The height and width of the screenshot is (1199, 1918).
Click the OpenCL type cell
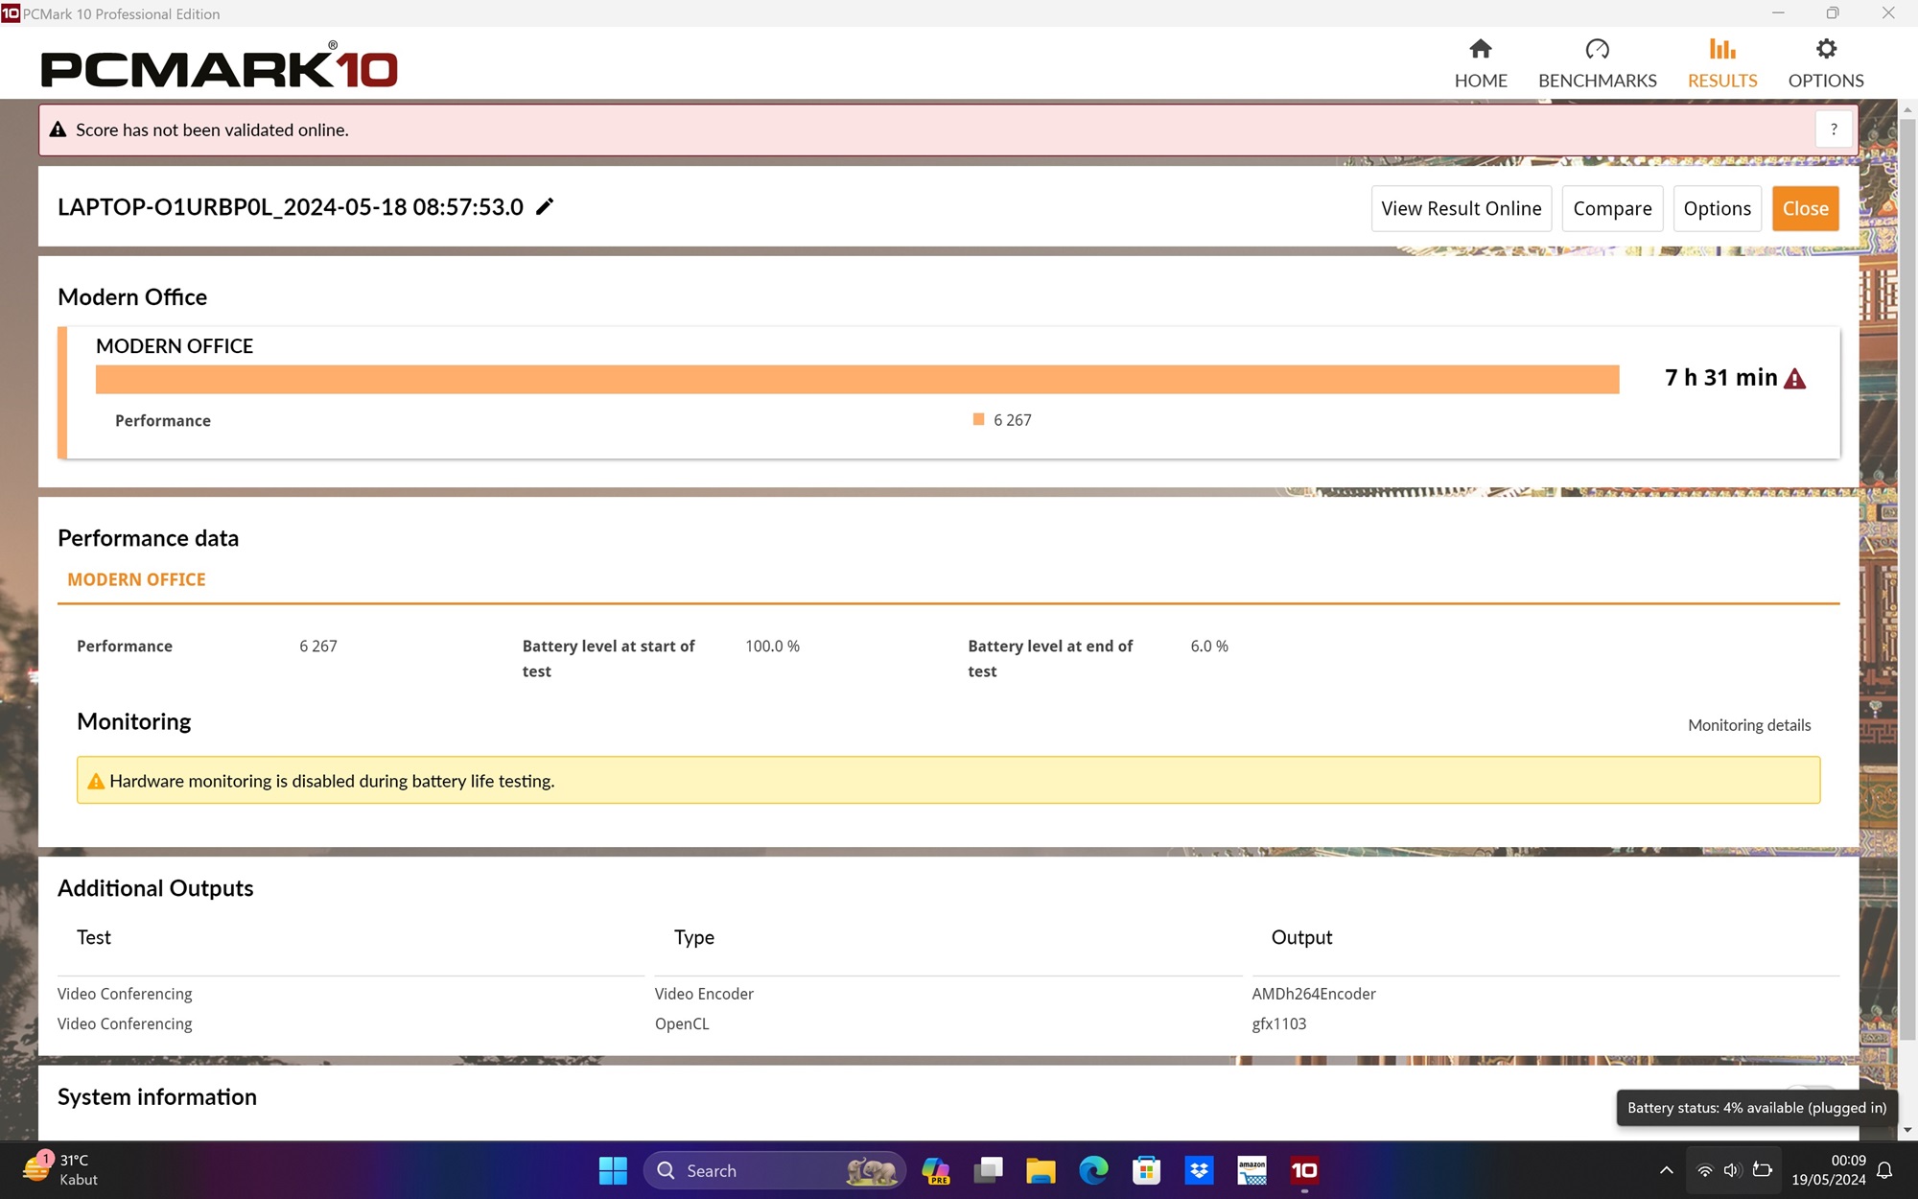click(682, 1023)
